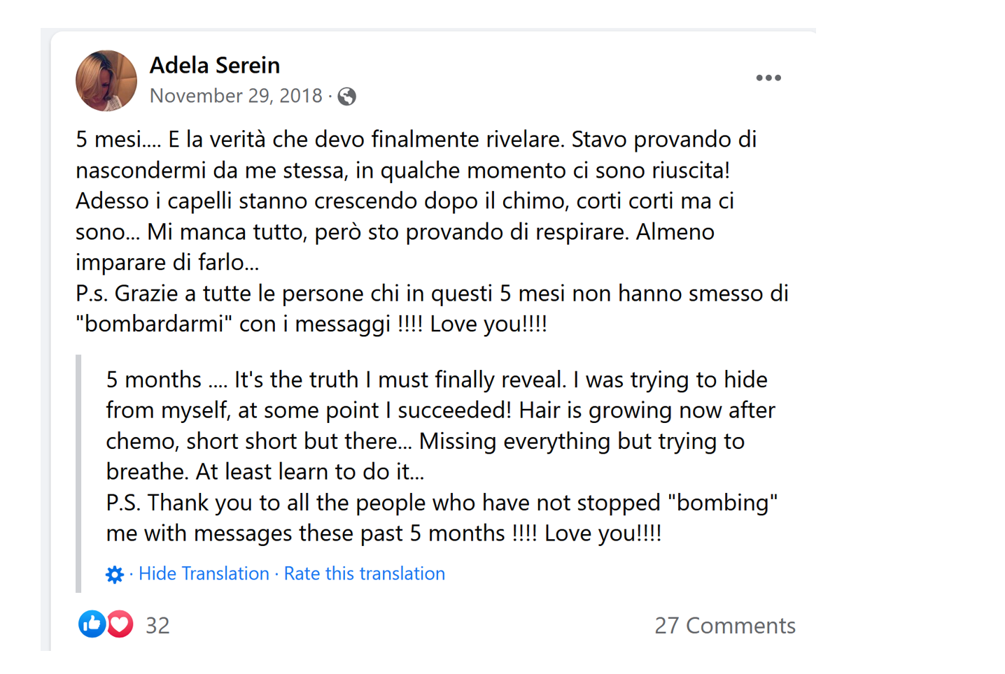Screen dimensions: 1005x674
Task: Click the public audience globe icon
Action: pos(346,96)
